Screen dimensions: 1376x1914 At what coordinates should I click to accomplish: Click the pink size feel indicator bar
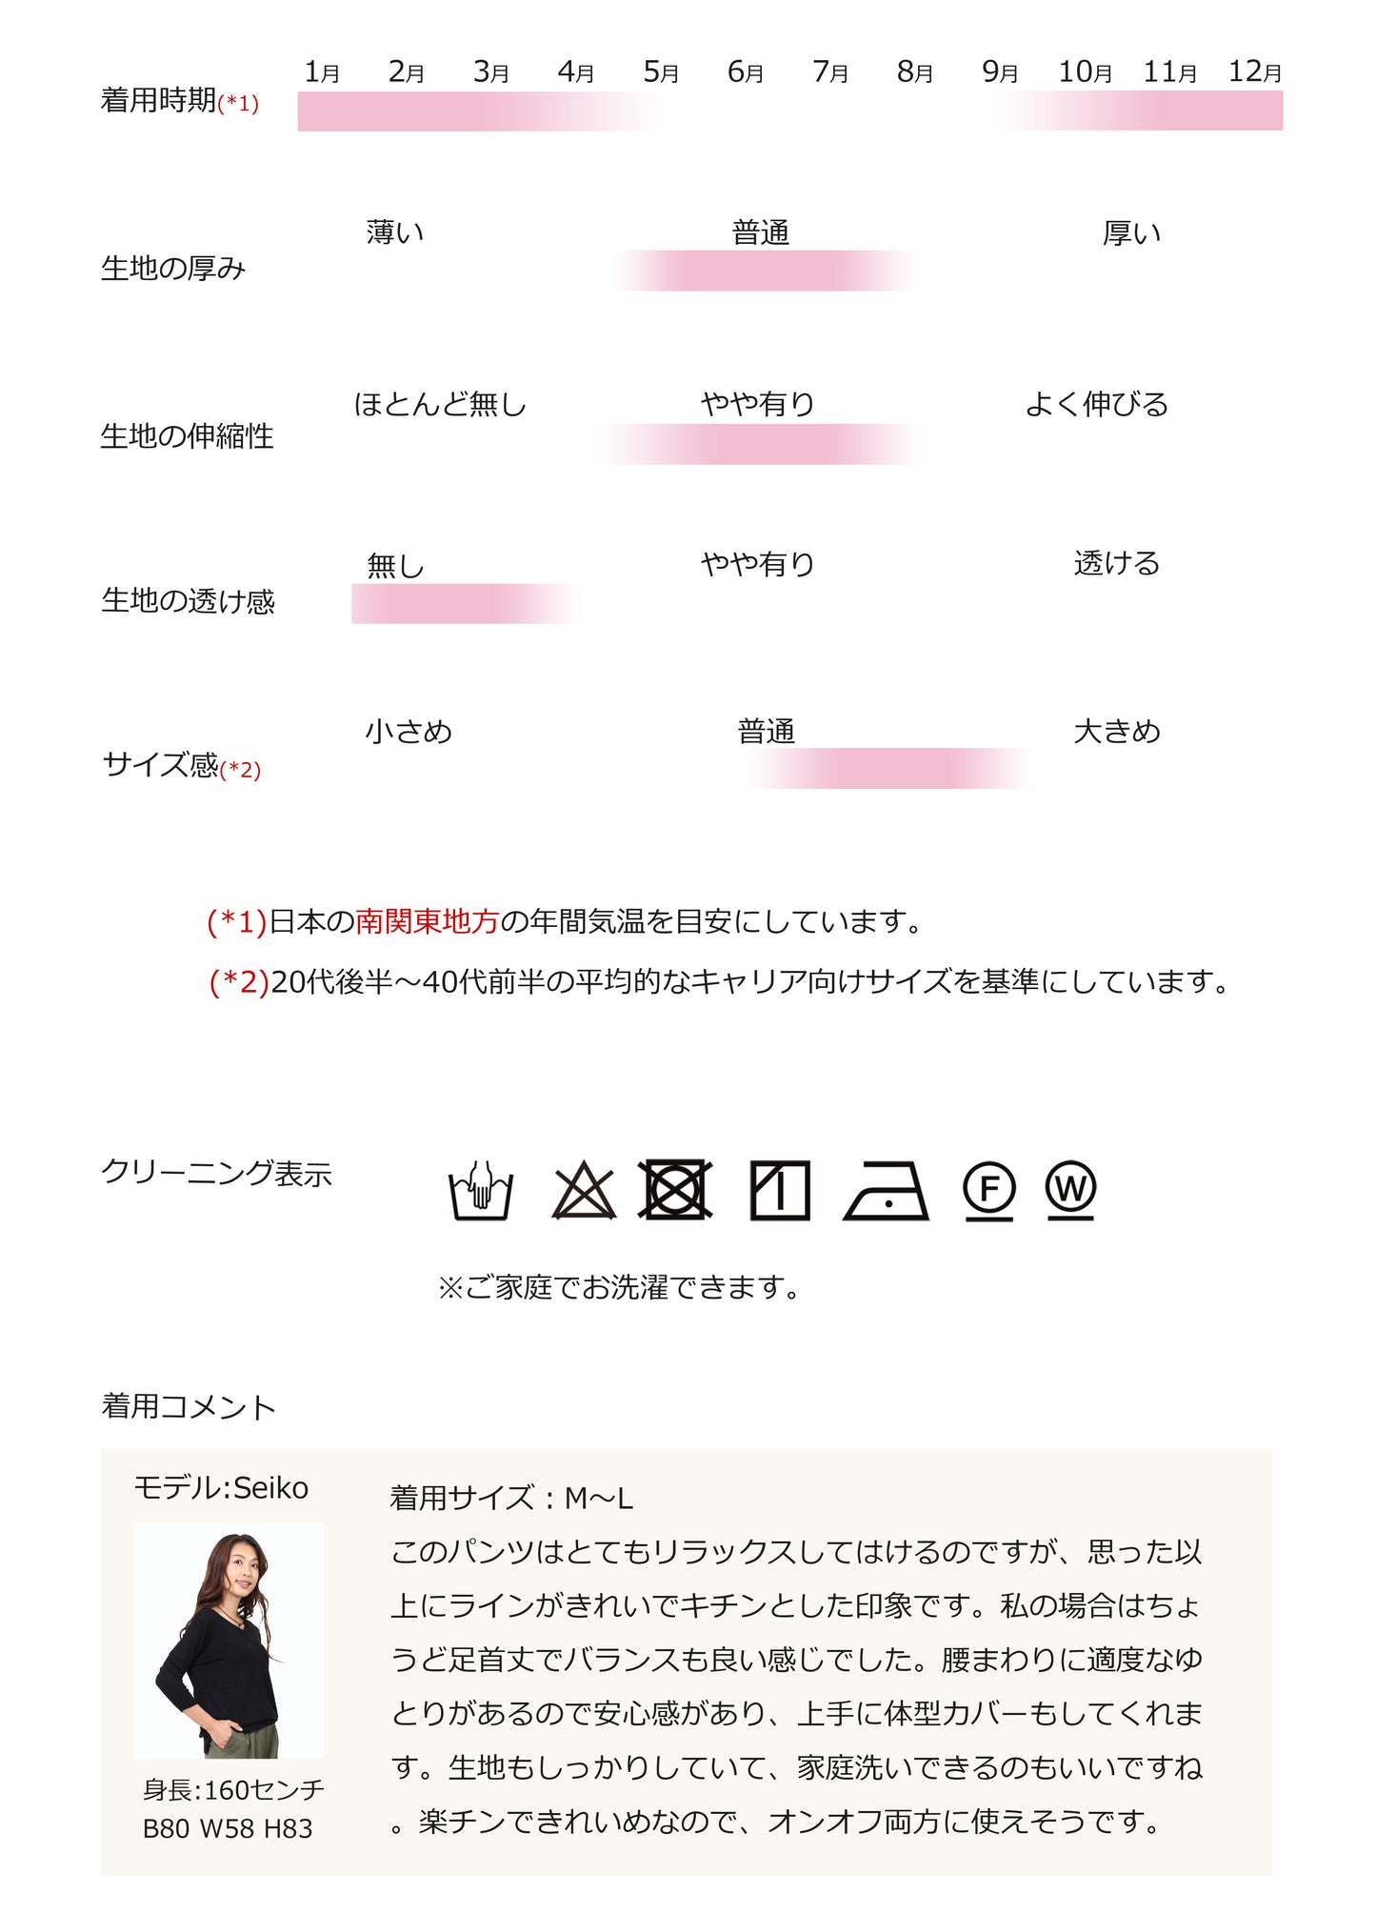889,768
